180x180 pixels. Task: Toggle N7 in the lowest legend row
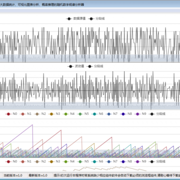111,161
